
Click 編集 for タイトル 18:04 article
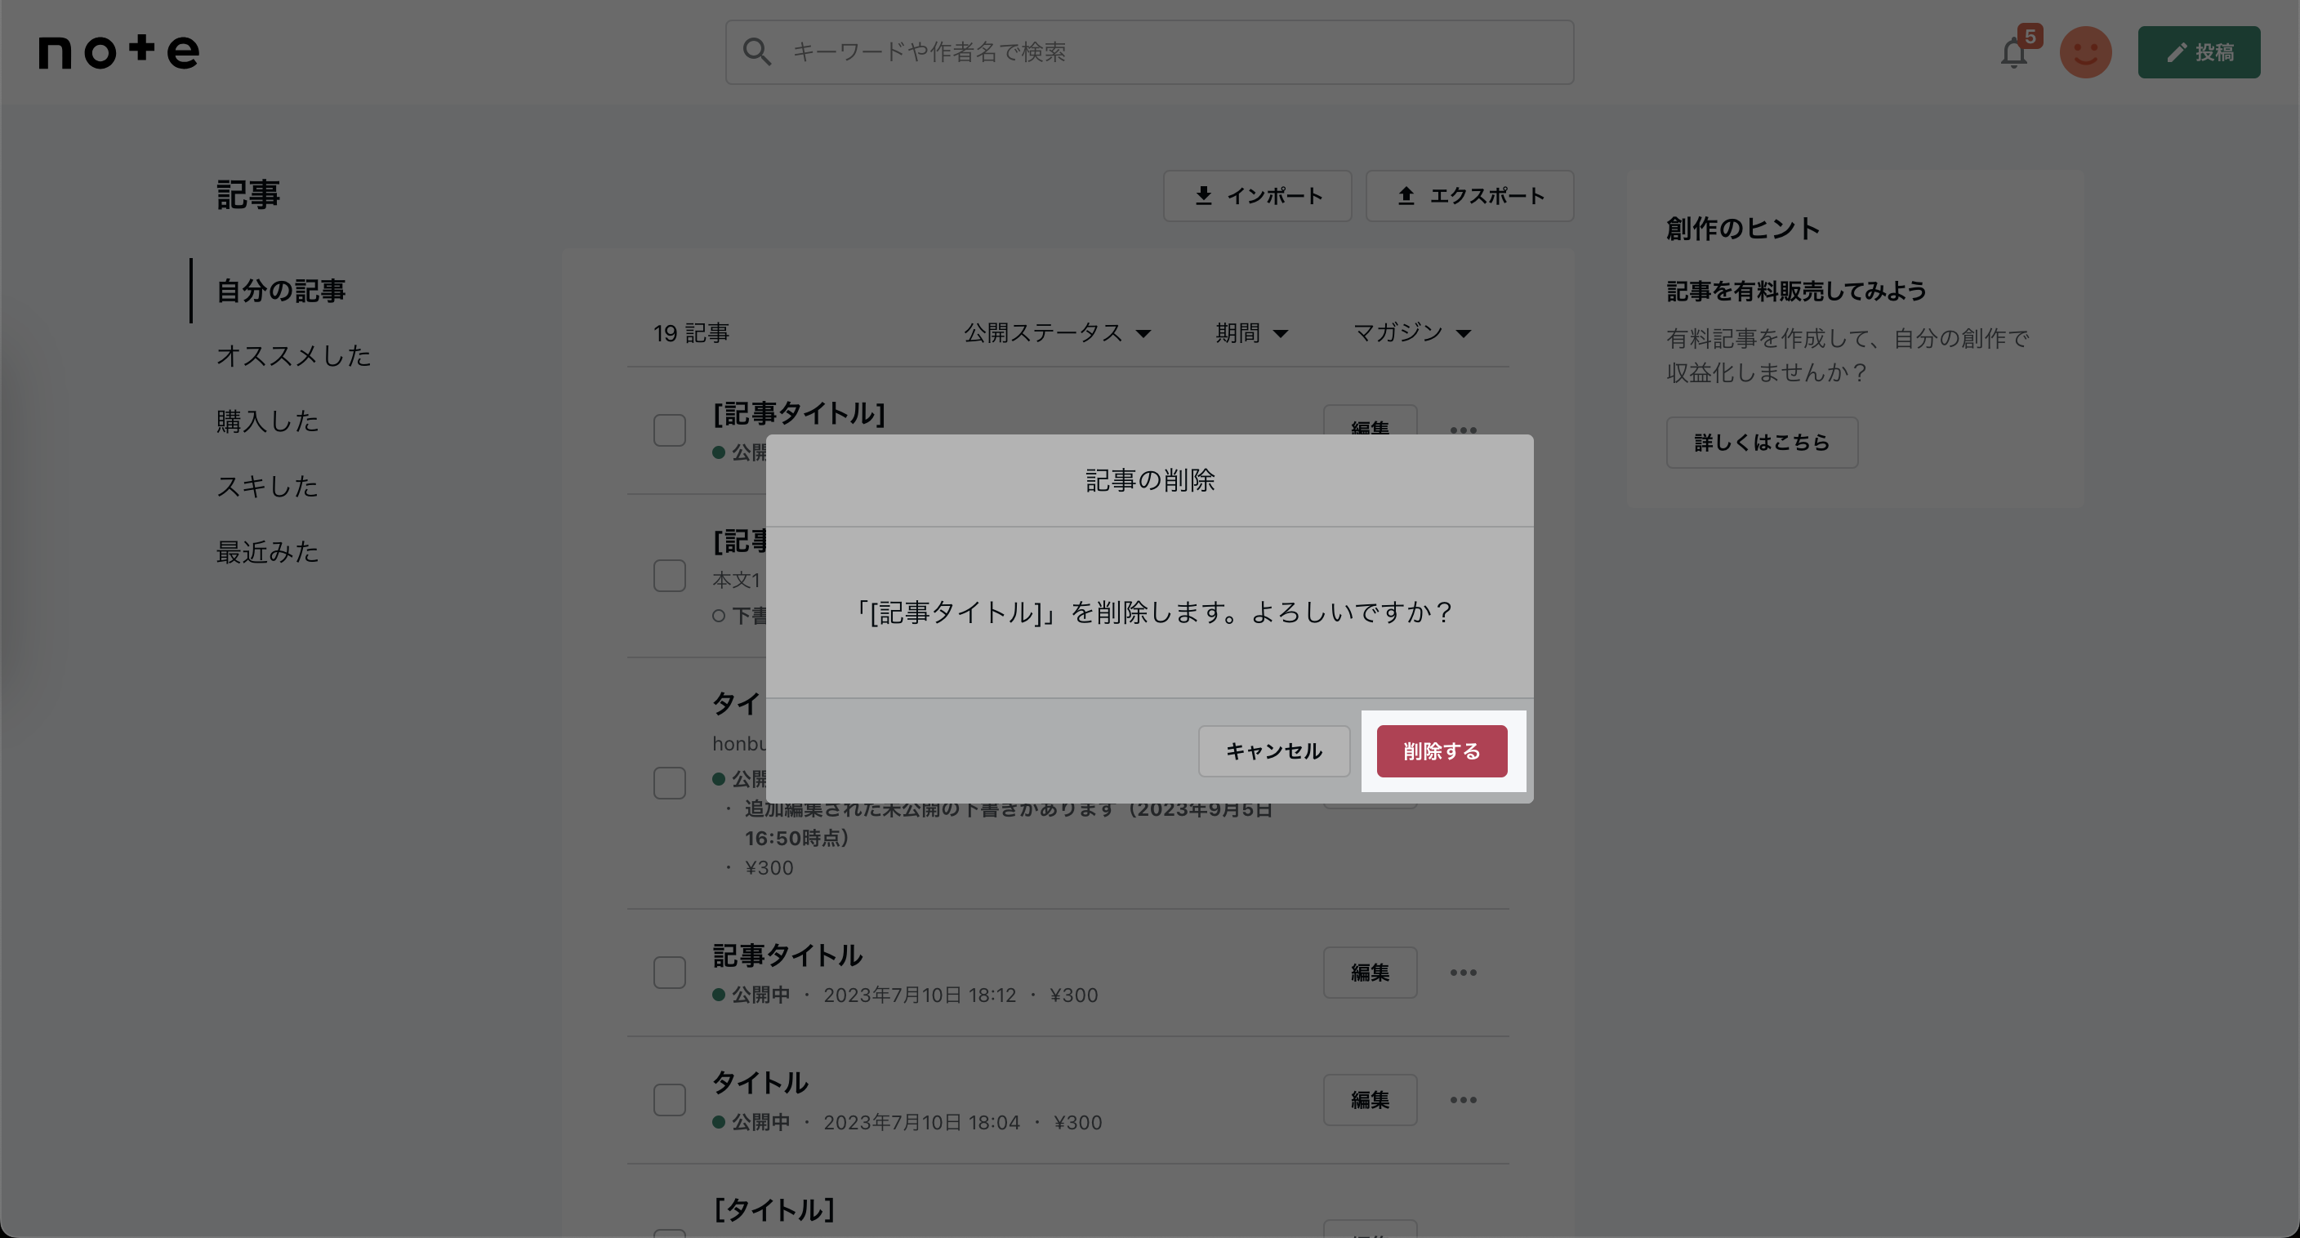(1371, 1100)
